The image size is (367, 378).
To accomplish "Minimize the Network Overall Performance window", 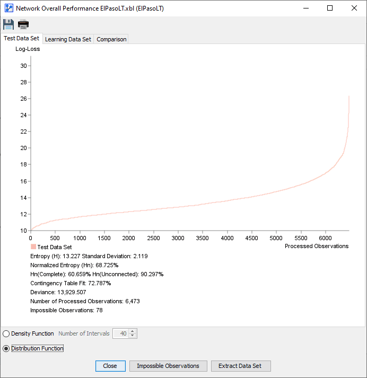I will [x=306, y=8].
